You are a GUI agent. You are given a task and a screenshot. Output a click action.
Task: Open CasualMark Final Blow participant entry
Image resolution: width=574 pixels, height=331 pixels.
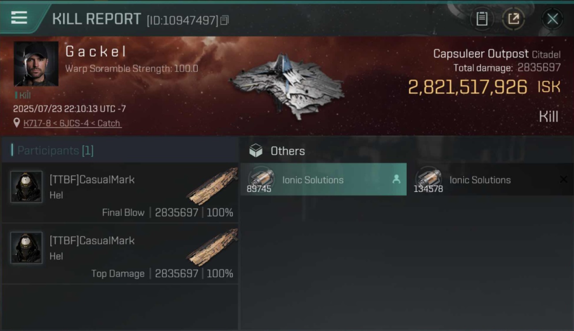coord(120,192)
